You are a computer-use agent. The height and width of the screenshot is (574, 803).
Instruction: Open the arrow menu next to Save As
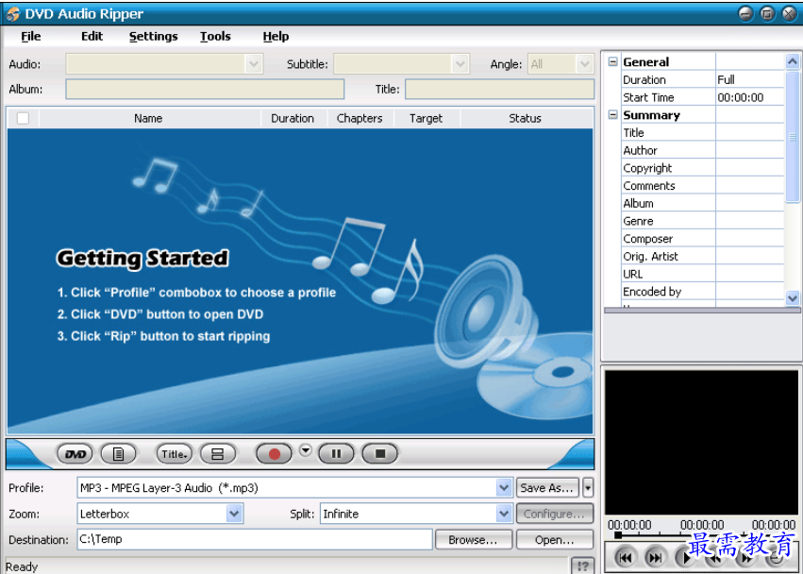pos(588,488)
